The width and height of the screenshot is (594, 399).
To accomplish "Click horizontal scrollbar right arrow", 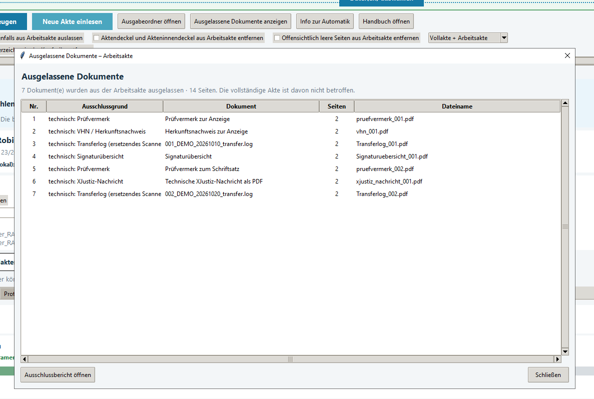I will 557,359.
